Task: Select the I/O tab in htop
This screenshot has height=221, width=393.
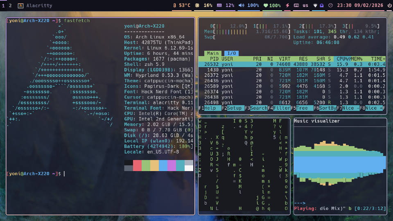Action: tap(231, 53)
